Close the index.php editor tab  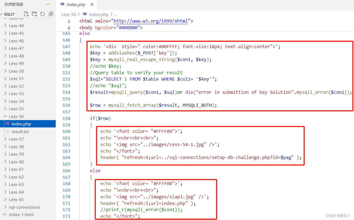click(92, 5)
